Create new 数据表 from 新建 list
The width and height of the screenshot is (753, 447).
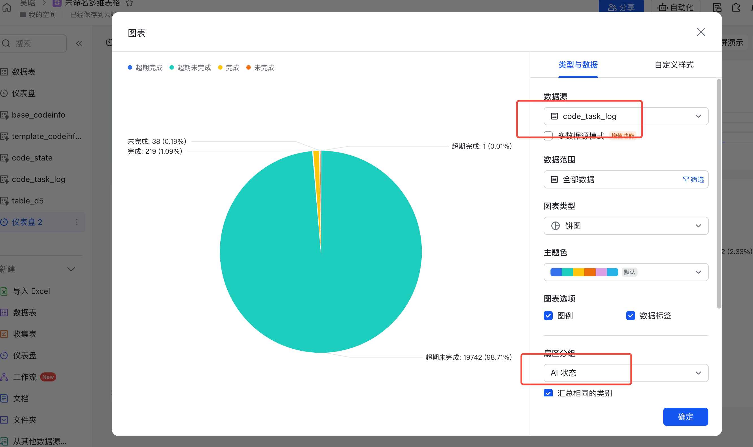click(x=24, y=312)
